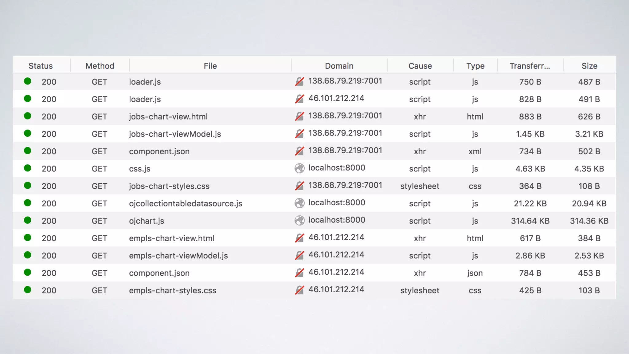Click the Cause column header

(420, 66)
